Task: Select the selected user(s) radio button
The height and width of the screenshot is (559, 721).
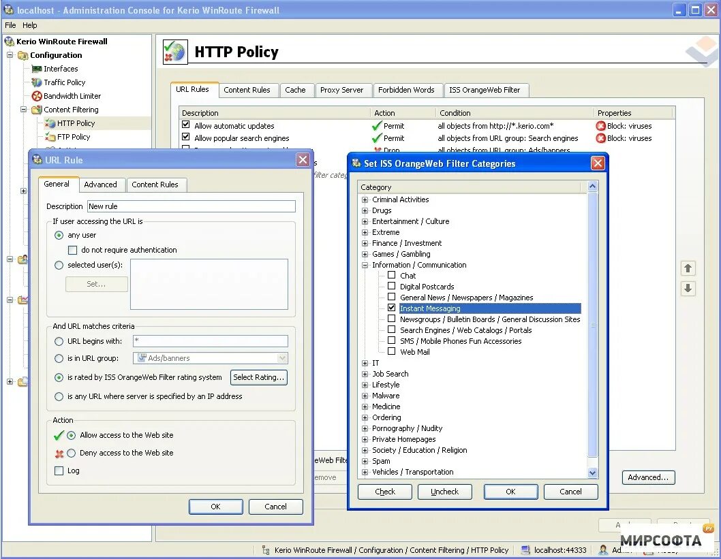Action: coord(59,265)
